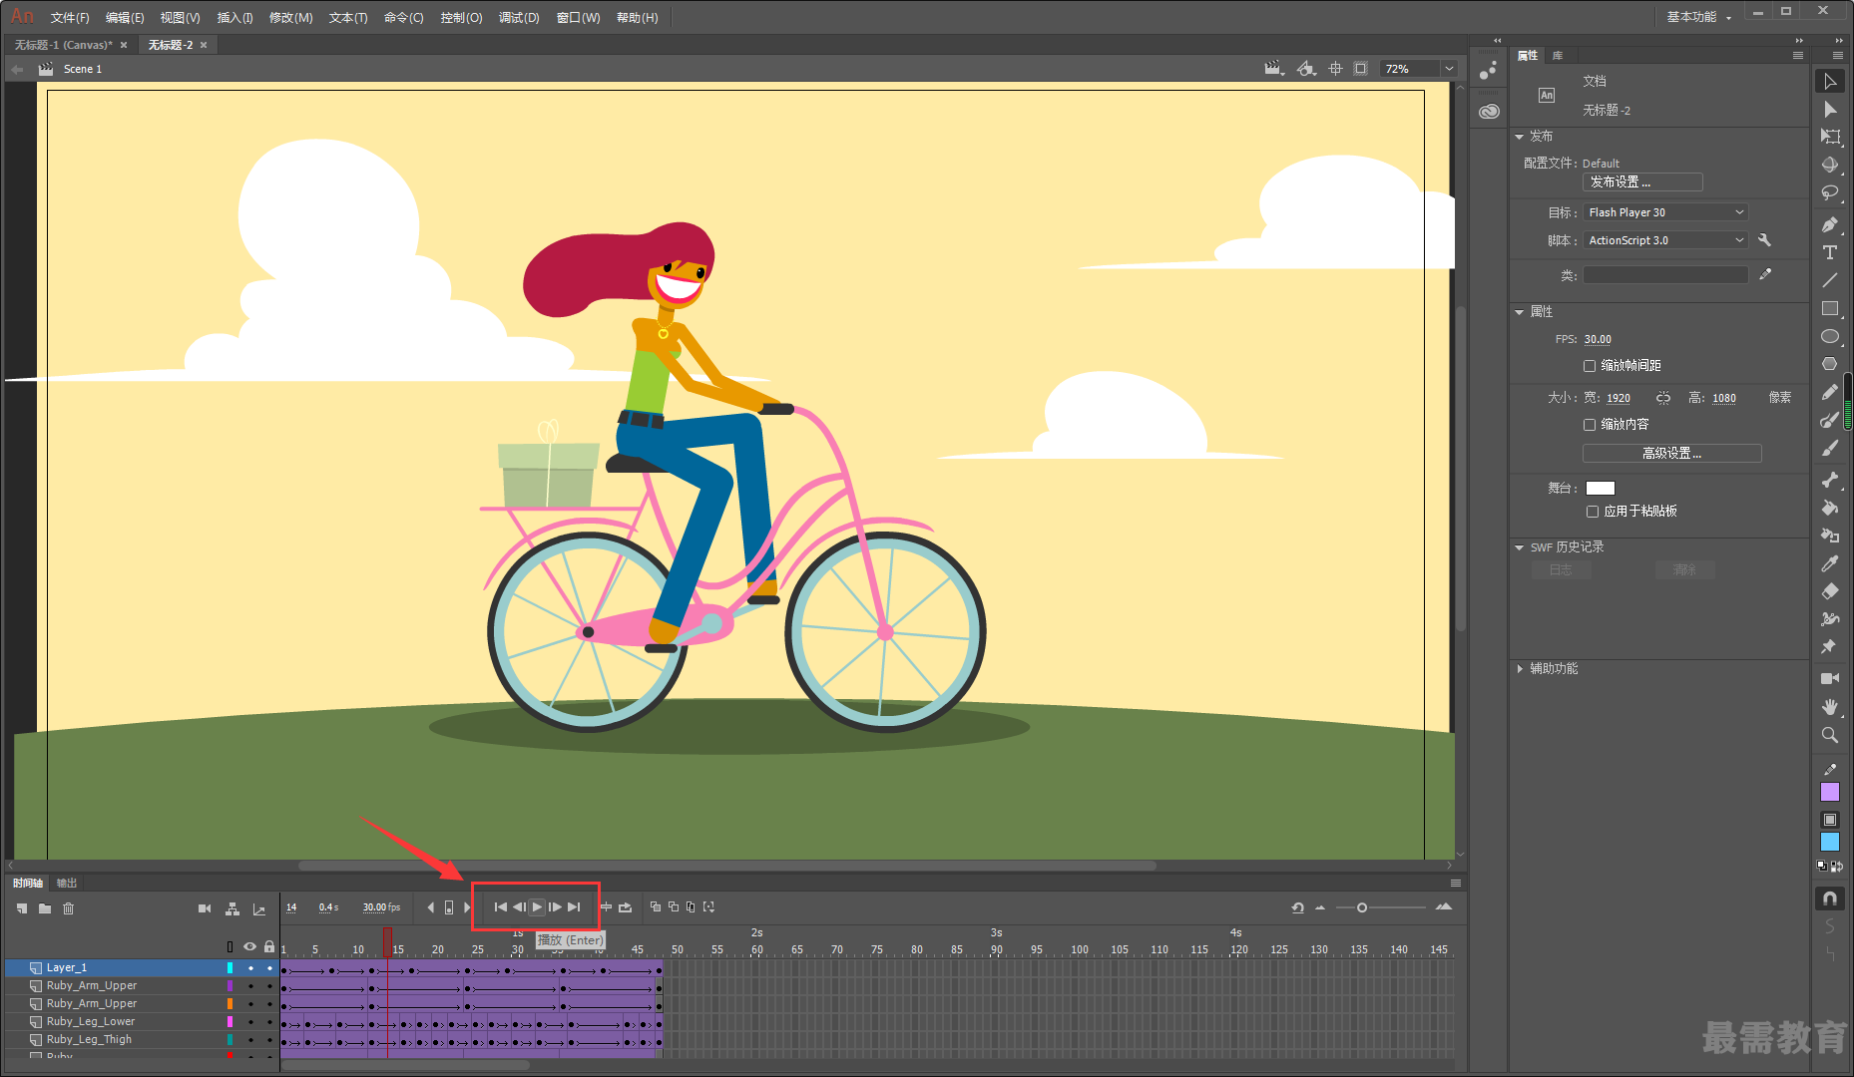
Task: Toggle the Snap to Objects magnet
Action: point(1830,898)
